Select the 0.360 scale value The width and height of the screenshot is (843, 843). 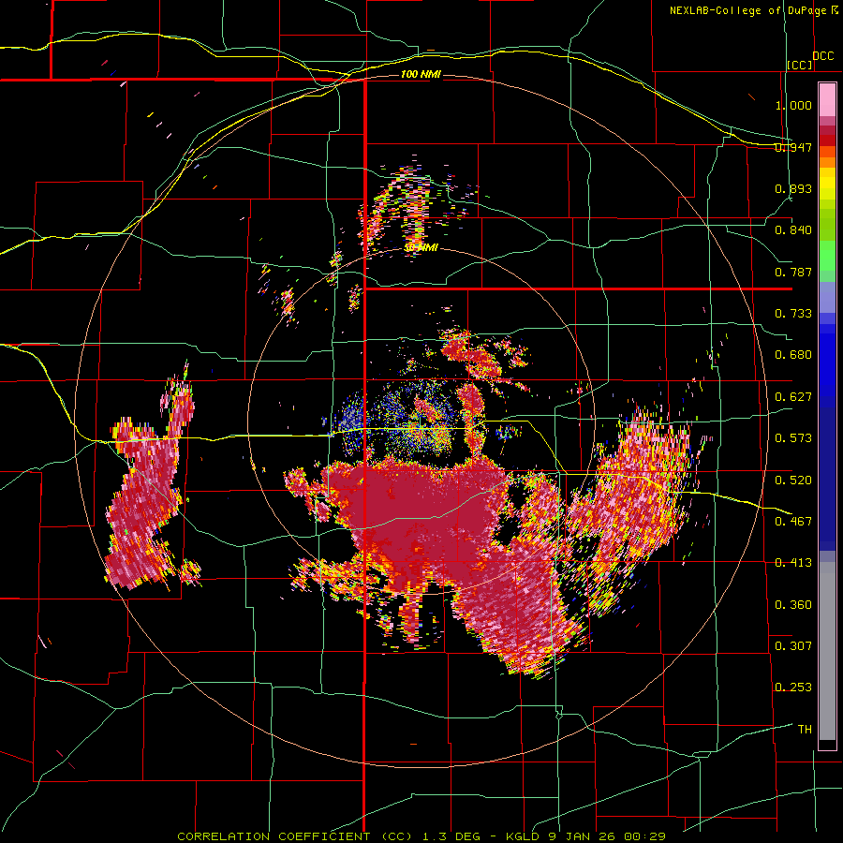point(793,605)
